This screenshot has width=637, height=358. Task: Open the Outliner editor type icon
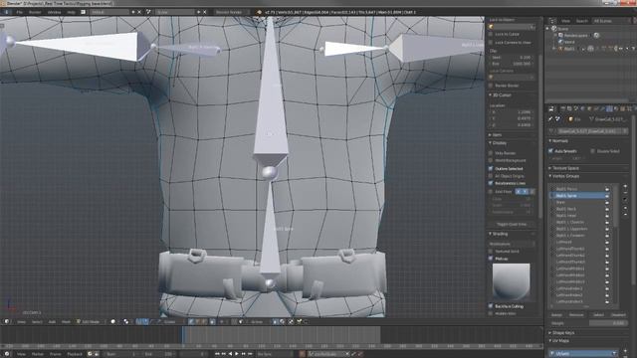[x=552, y=20]
